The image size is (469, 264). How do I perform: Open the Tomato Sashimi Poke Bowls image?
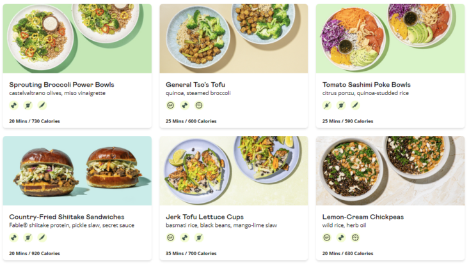[390, 38]
